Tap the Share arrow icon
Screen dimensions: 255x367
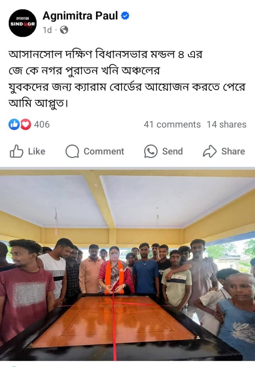tap(210, 151)
